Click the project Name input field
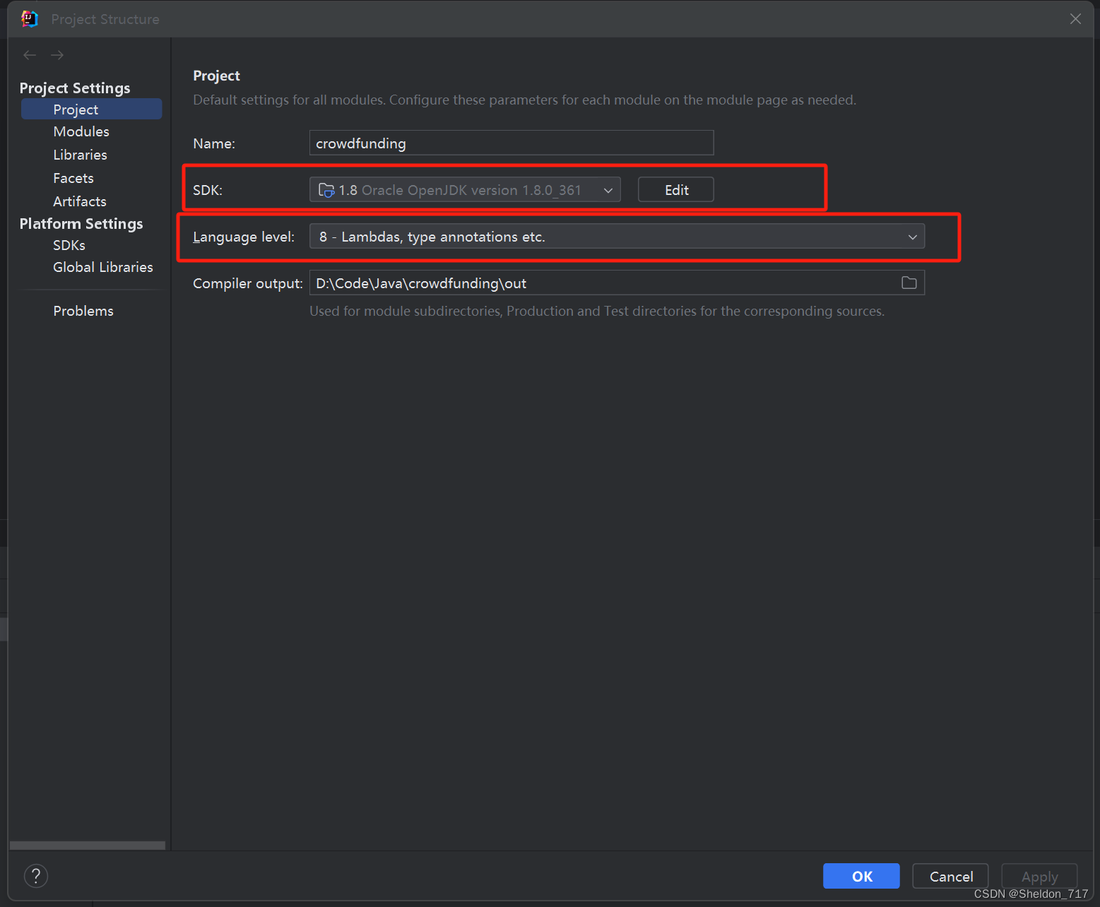 click(x=511, y=143)
